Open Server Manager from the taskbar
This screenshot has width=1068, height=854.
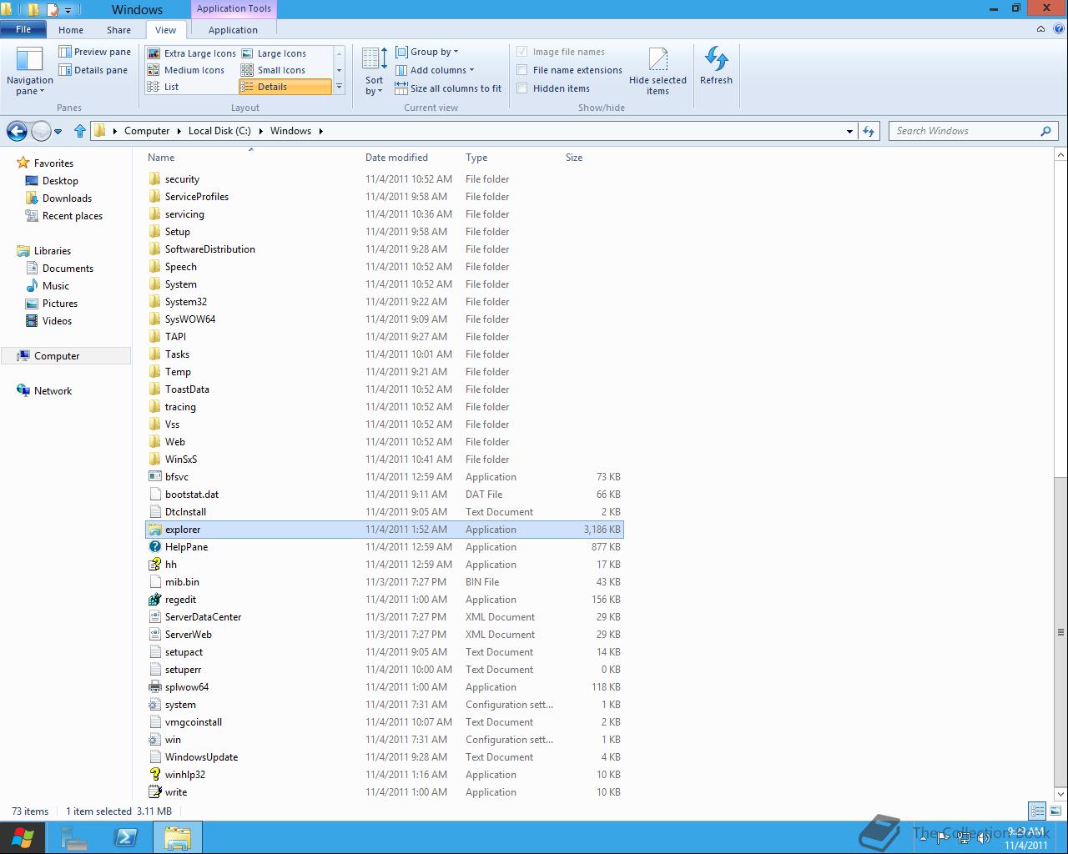click(x=74, y=837)
